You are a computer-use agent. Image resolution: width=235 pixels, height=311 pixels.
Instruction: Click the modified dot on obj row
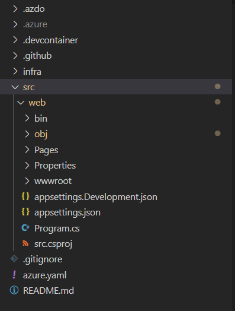pos(218,134)
